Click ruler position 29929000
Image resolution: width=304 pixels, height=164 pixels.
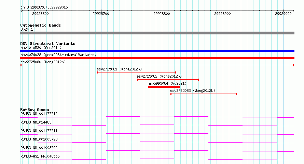click(x=283, y=14)
